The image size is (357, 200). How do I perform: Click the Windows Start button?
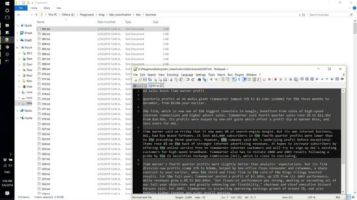pos(7,4)
